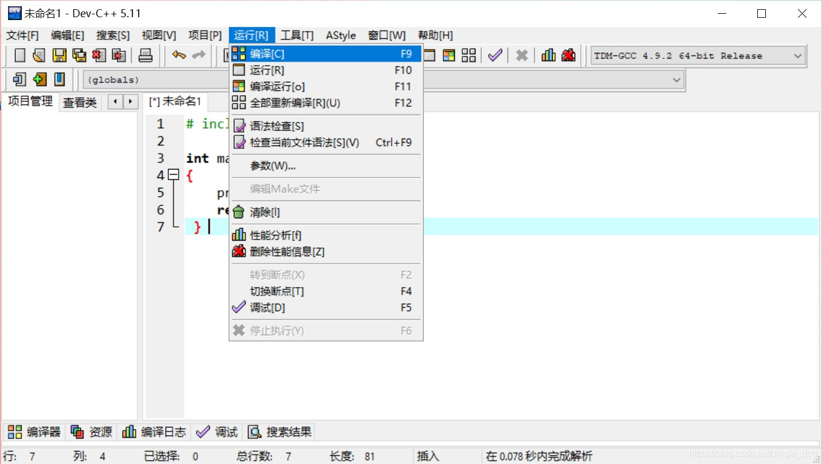This screenshot has height=464, width=822.
Task: Choose 编译[C] F9 from the menu
Action: (x=326, y=54)
